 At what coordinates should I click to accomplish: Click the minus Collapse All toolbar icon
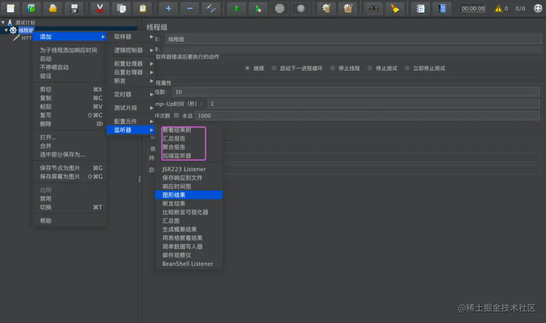[x=190, y=8]
